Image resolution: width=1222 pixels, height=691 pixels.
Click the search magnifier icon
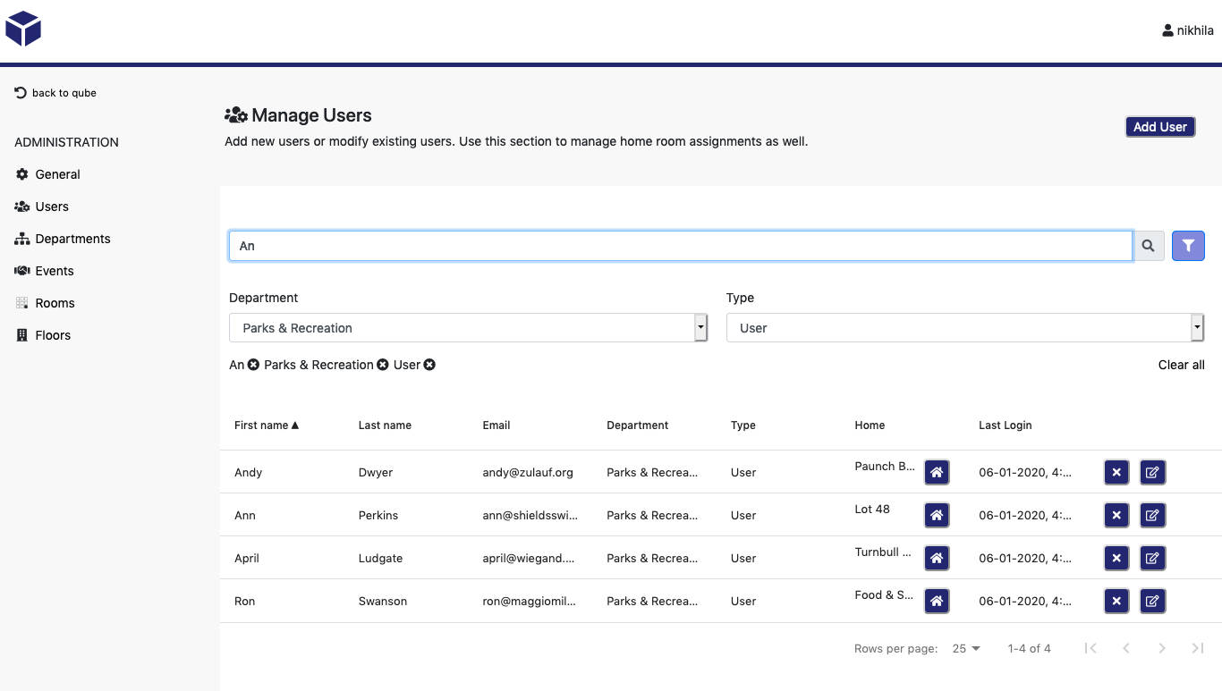tap(1149, 245)
